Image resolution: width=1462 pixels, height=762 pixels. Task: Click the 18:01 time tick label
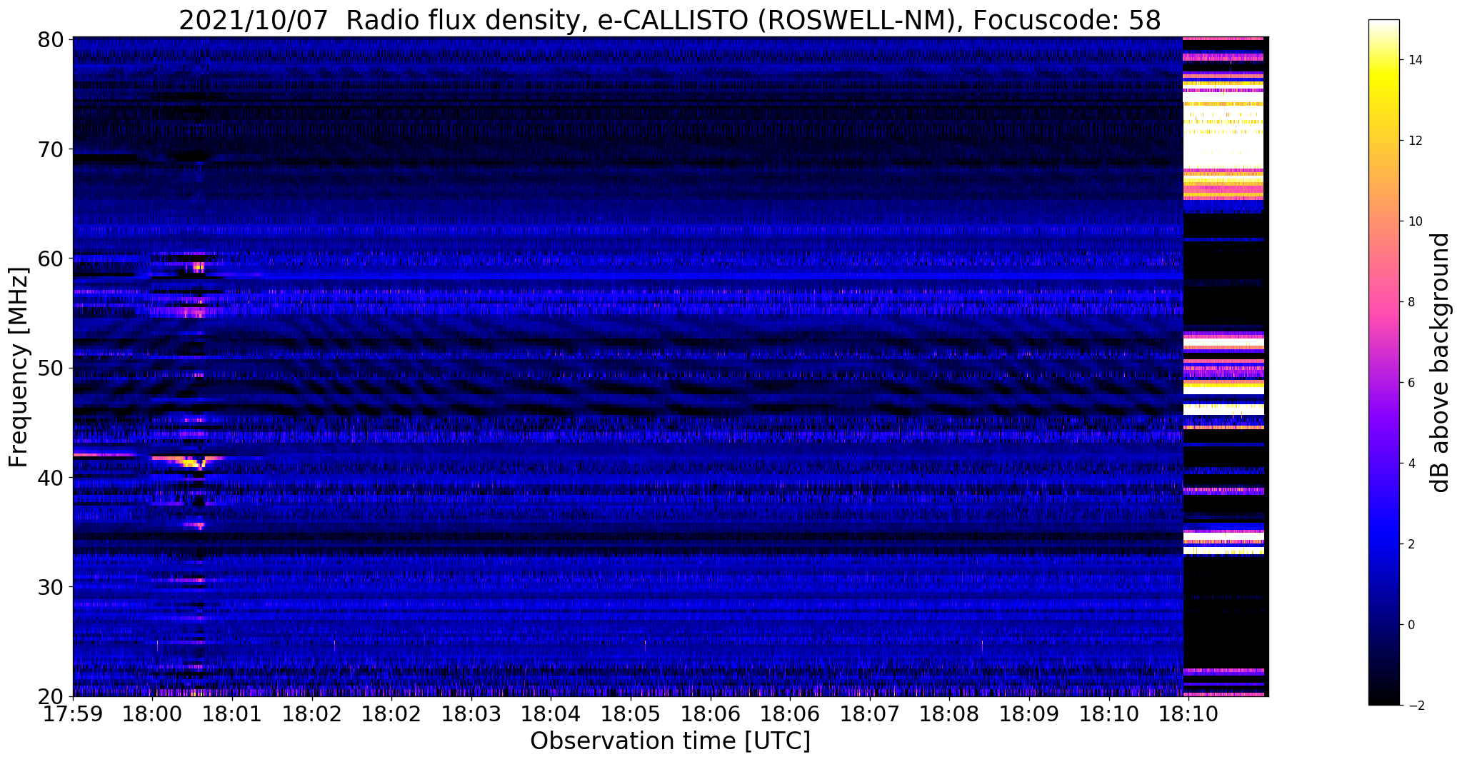[232, 714]
